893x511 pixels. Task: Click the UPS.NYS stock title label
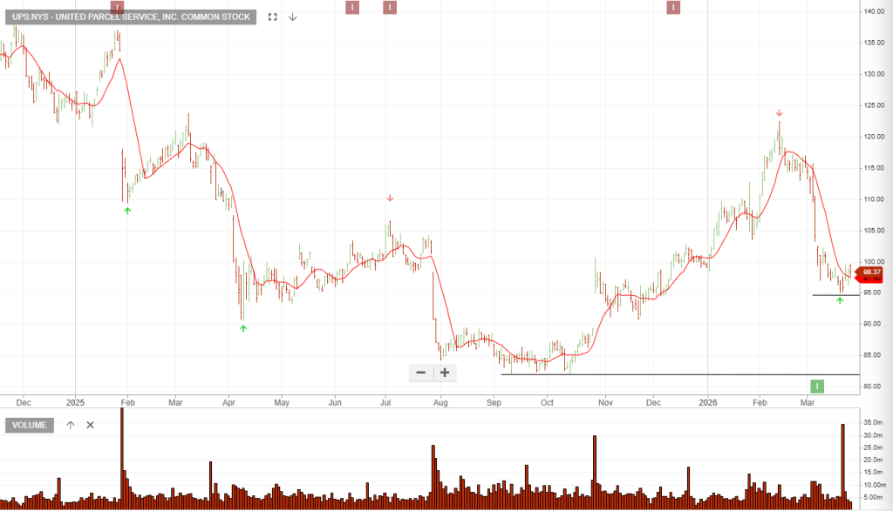point(130,17)
